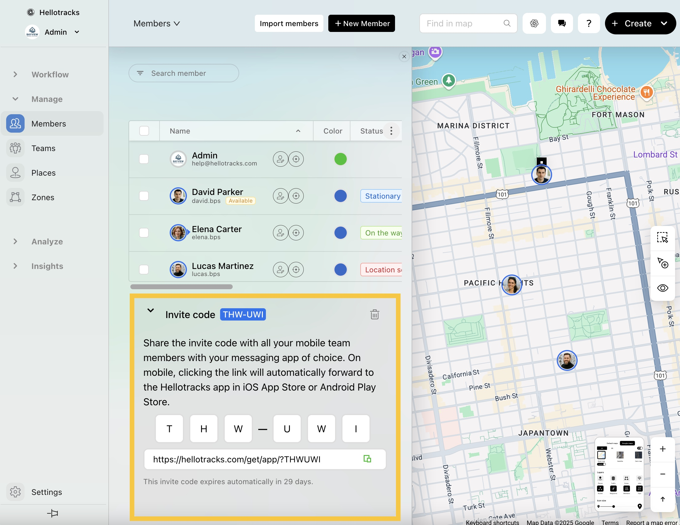Expand the Workflow section
The image size is (680, 525).
[x=15, y=74]
